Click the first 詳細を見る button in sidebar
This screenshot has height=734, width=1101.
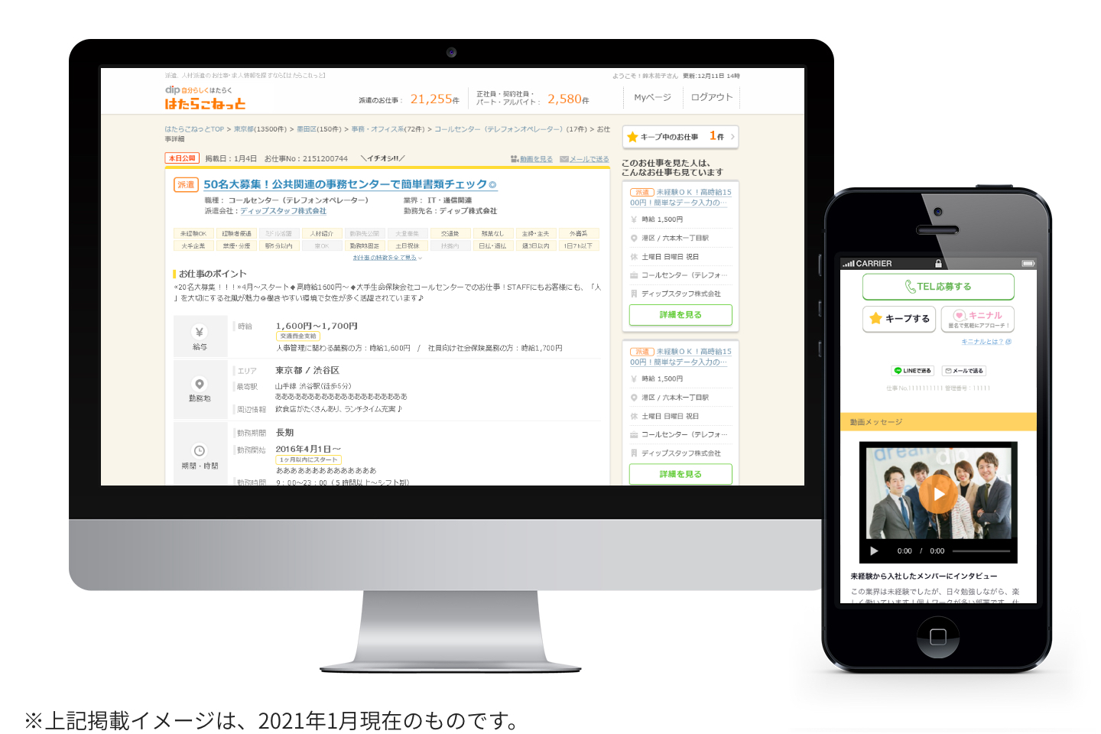(680, 315)
